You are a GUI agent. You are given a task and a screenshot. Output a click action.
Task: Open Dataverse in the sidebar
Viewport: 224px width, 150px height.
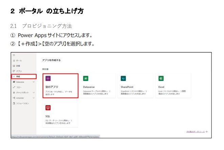(x=20, y=82)
